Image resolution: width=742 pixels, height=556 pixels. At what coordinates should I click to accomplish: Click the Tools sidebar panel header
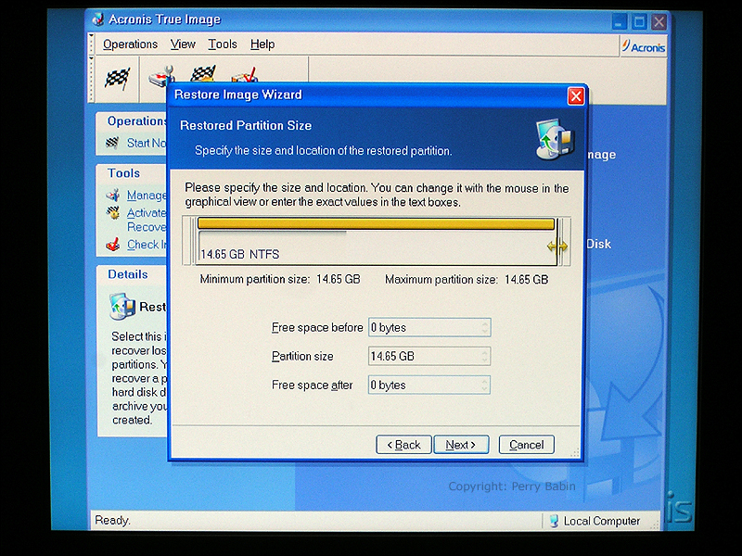tap(132, 173)
